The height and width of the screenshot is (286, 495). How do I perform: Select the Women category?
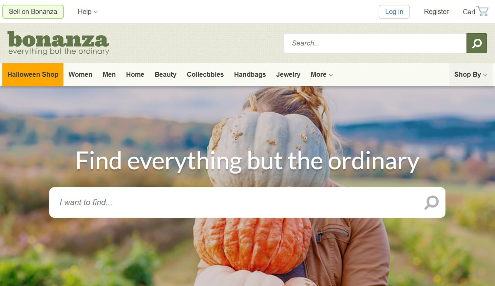80,74
